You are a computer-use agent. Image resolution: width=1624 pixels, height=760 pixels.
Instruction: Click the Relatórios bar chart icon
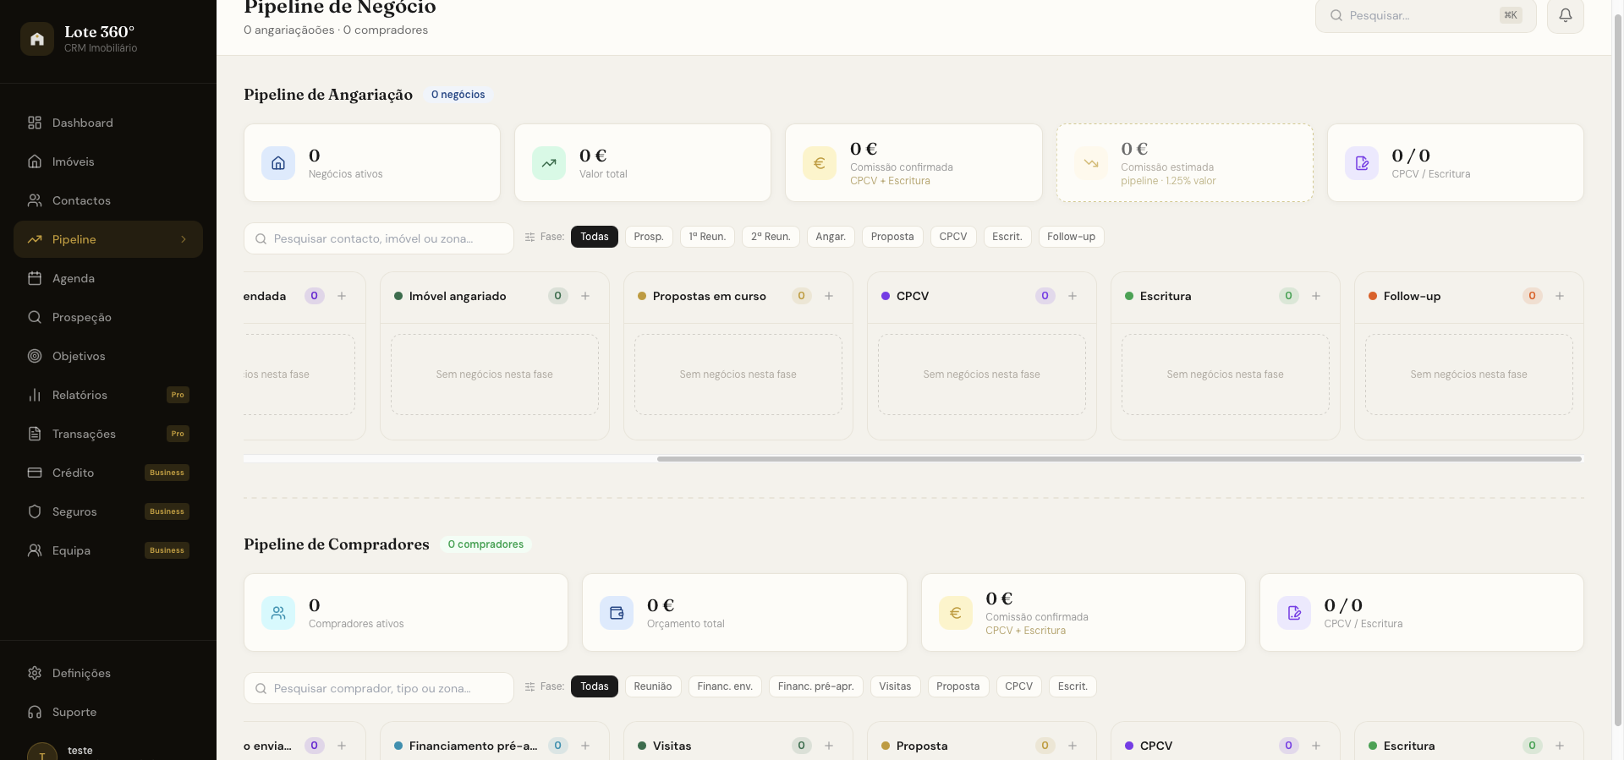[35, 395]
